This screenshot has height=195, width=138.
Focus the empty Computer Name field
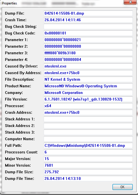pyautogui.click(x=88, y=139)
